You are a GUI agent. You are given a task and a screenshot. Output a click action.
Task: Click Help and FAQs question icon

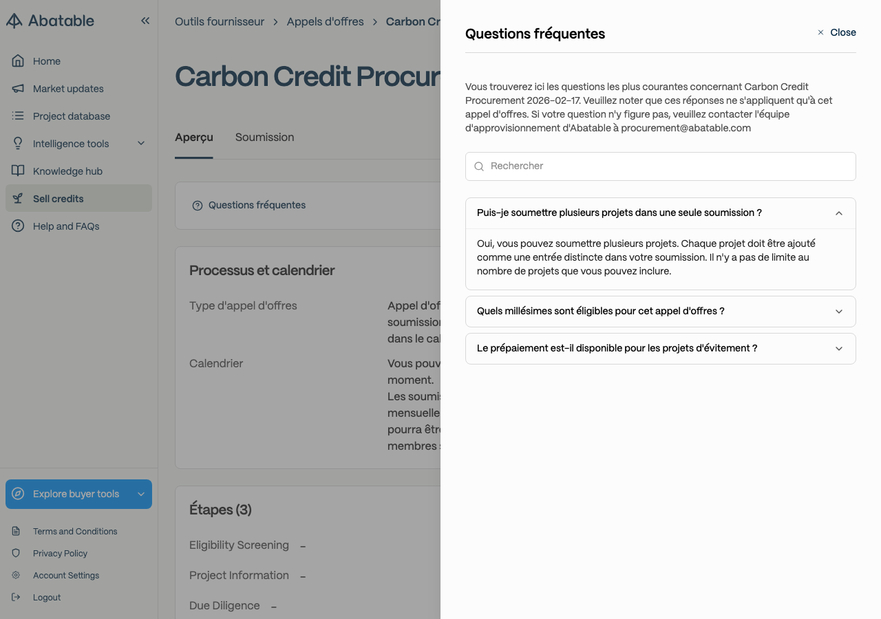(x=18, y=226)
